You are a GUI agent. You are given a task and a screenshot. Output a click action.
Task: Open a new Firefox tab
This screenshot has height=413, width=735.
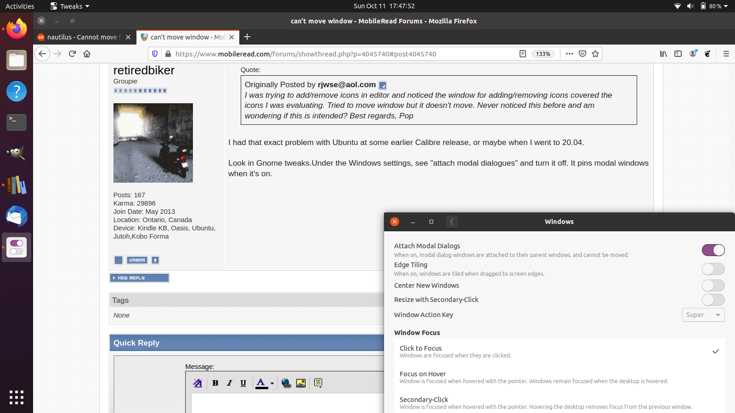pyautogui.click(x=247, y=37)
